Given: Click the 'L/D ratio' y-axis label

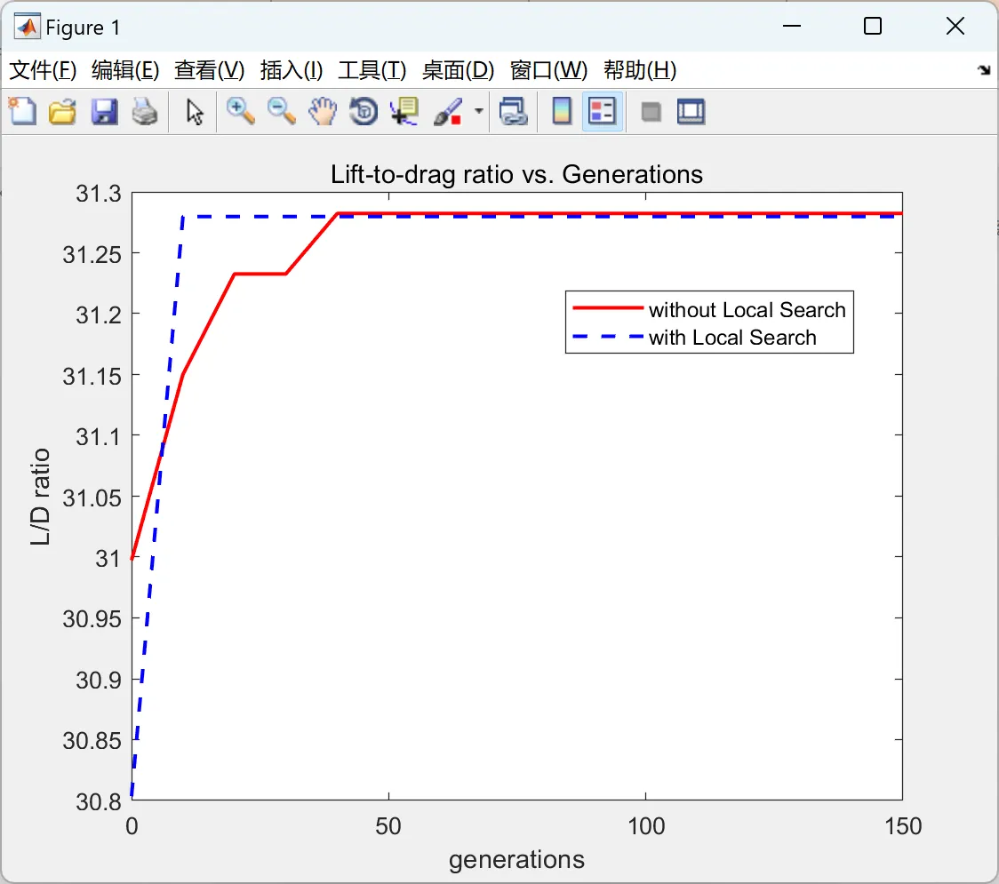Looking at the screenshot, I should (40, 497).
